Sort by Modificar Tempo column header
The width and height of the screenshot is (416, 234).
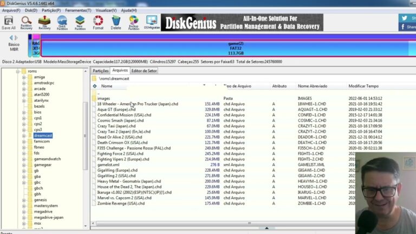click(363, 86)
